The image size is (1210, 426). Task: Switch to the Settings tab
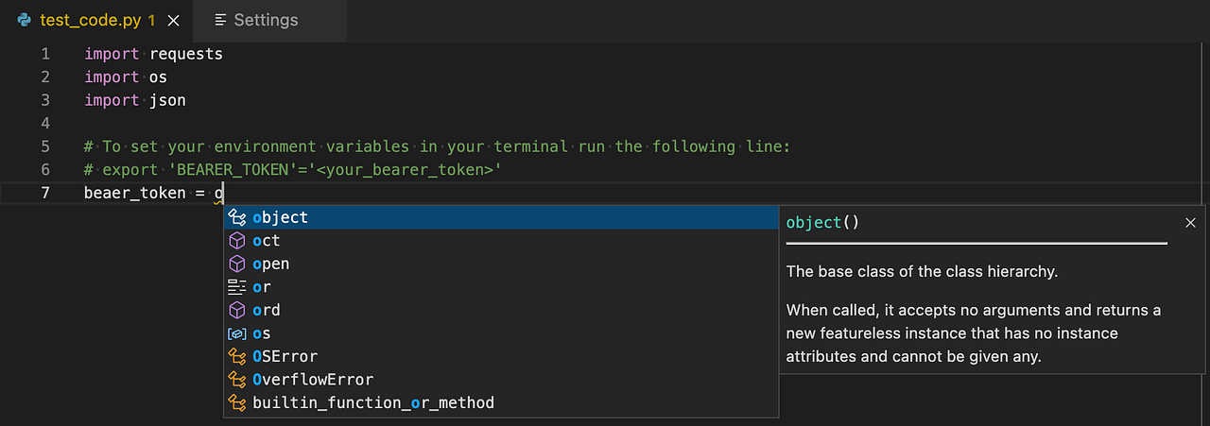(266, 20)
